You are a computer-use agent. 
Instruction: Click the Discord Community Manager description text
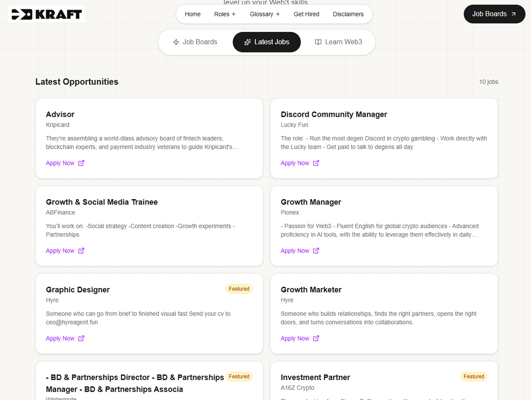(x=384, y=142)
